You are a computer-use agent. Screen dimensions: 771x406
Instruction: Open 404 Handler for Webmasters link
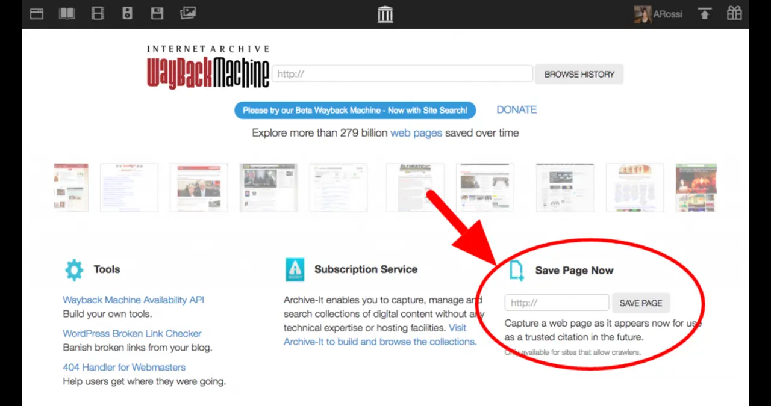tap(124, 367)
